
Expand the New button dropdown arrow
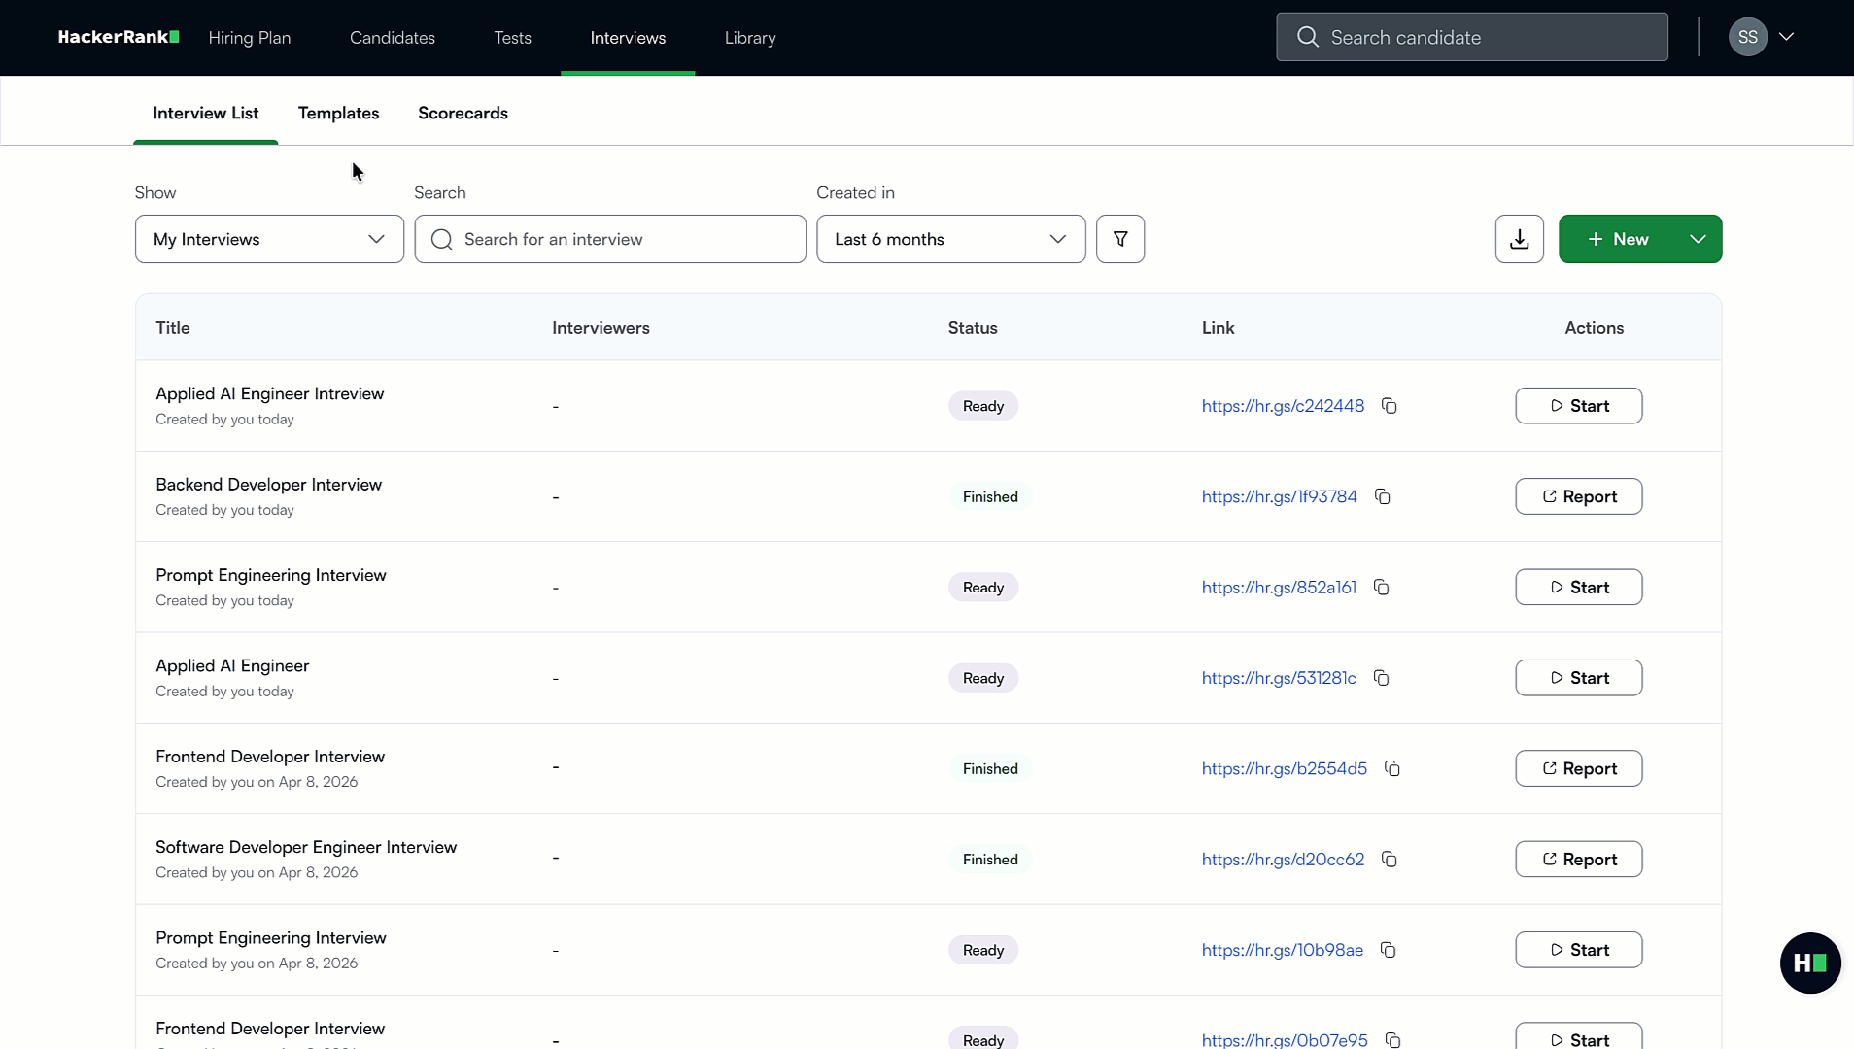(1697, 239)
